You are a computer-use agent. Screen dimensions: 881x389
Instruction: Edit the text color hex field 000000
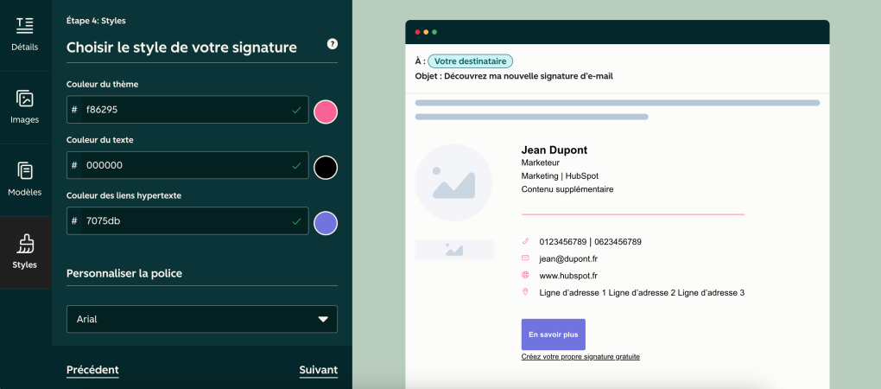(x=187, y=165)
